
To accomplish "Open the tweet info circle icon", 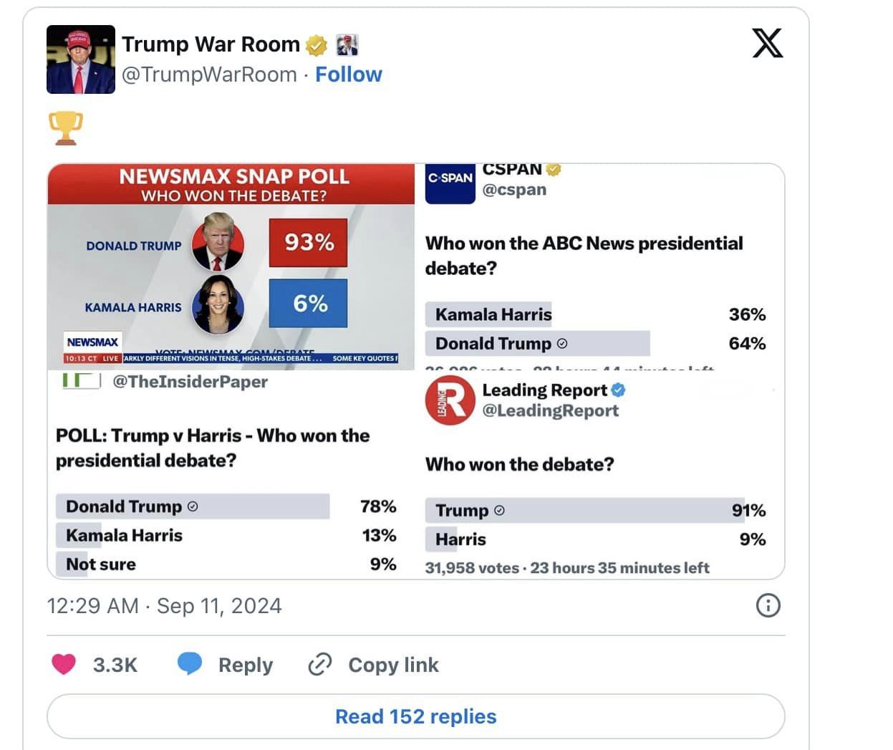I will [768, 606].
